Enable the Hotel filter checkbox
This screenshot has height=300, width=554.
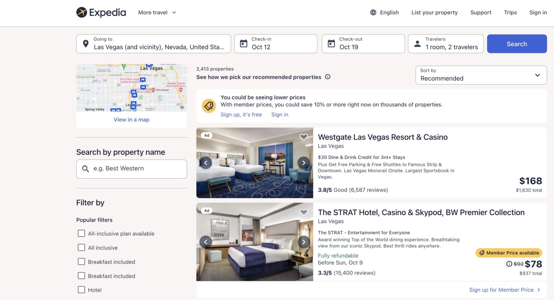(x=81, y=290)
